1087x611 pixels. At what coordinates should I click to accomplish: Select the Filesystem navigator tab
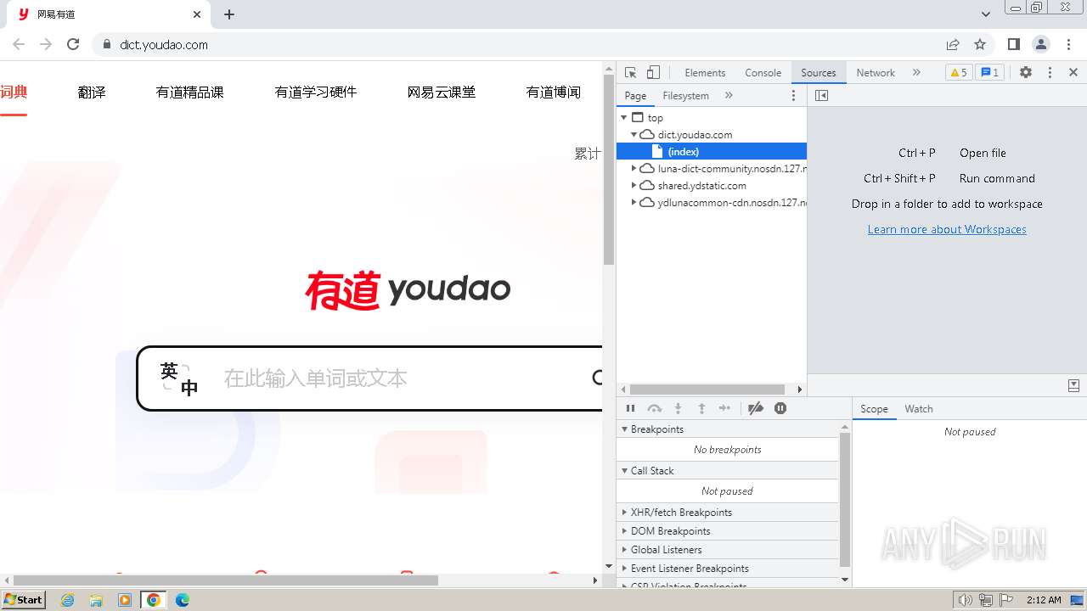tap(685, 96)
